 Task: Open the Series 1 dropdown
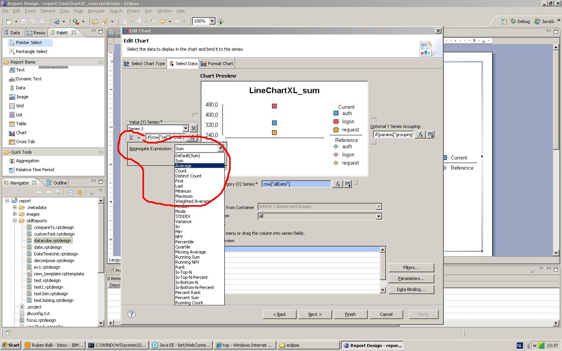[x=185, y=129]
